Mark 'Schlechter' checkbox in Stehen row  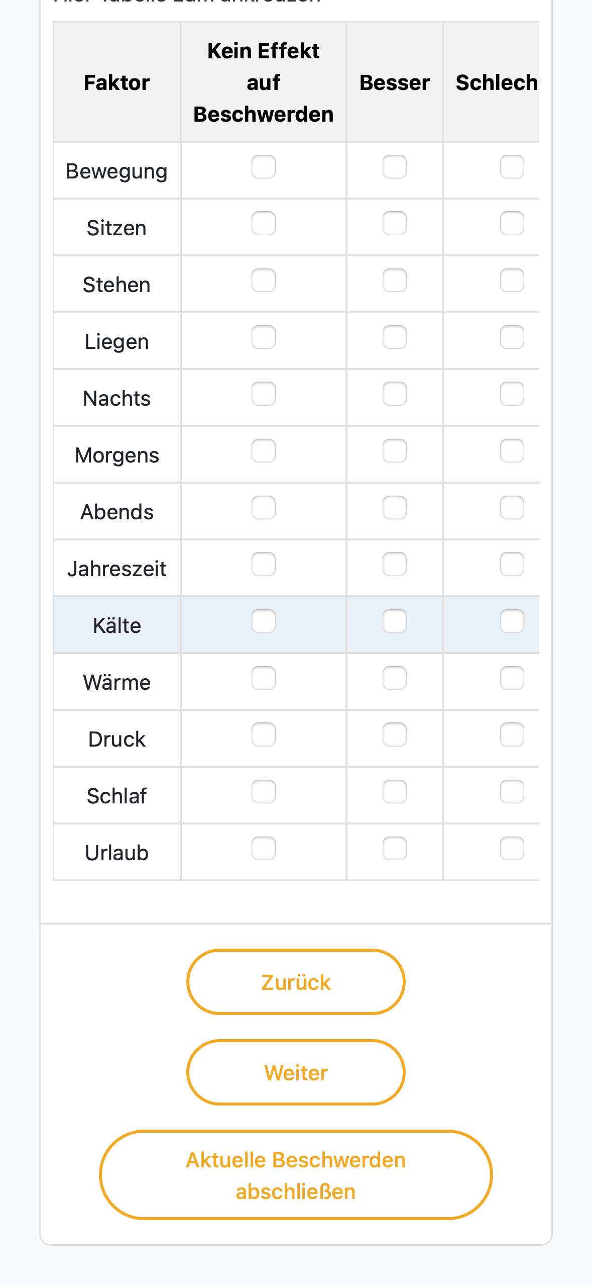(x=512, y=281)
